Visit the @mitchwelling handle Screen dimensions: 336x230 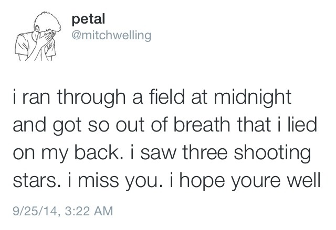coord(111,35)
